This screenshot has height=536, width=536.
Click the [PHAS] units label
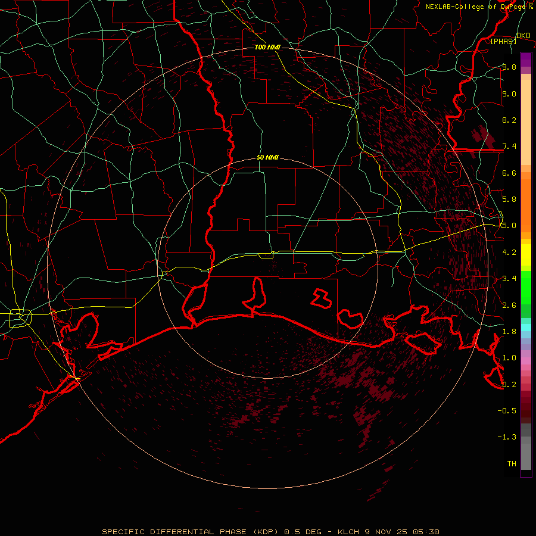click(x=503, y=42)
